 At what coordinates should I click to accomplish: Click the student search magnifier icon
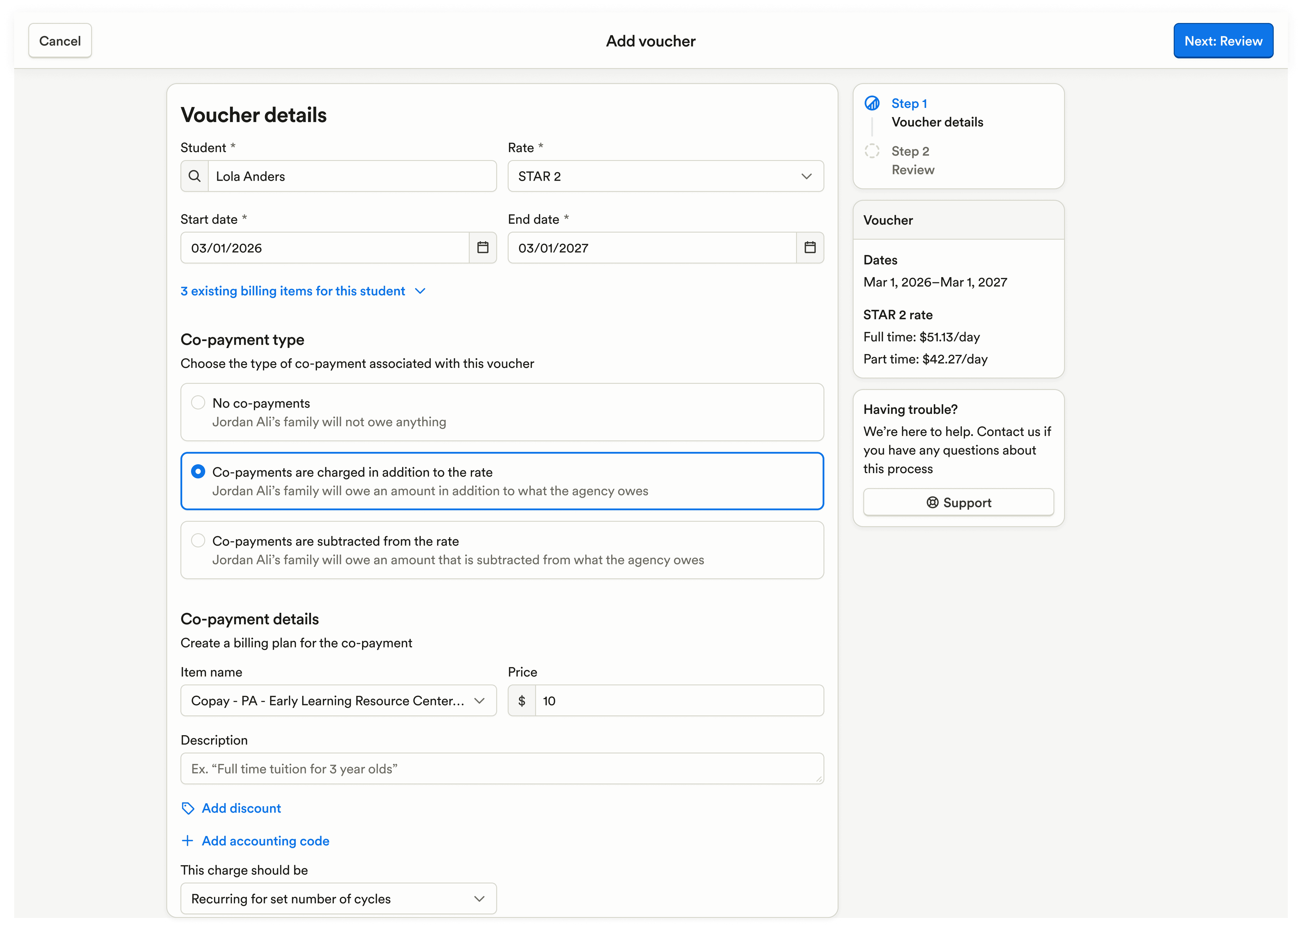pyautogui.click(x=194, y=176)
